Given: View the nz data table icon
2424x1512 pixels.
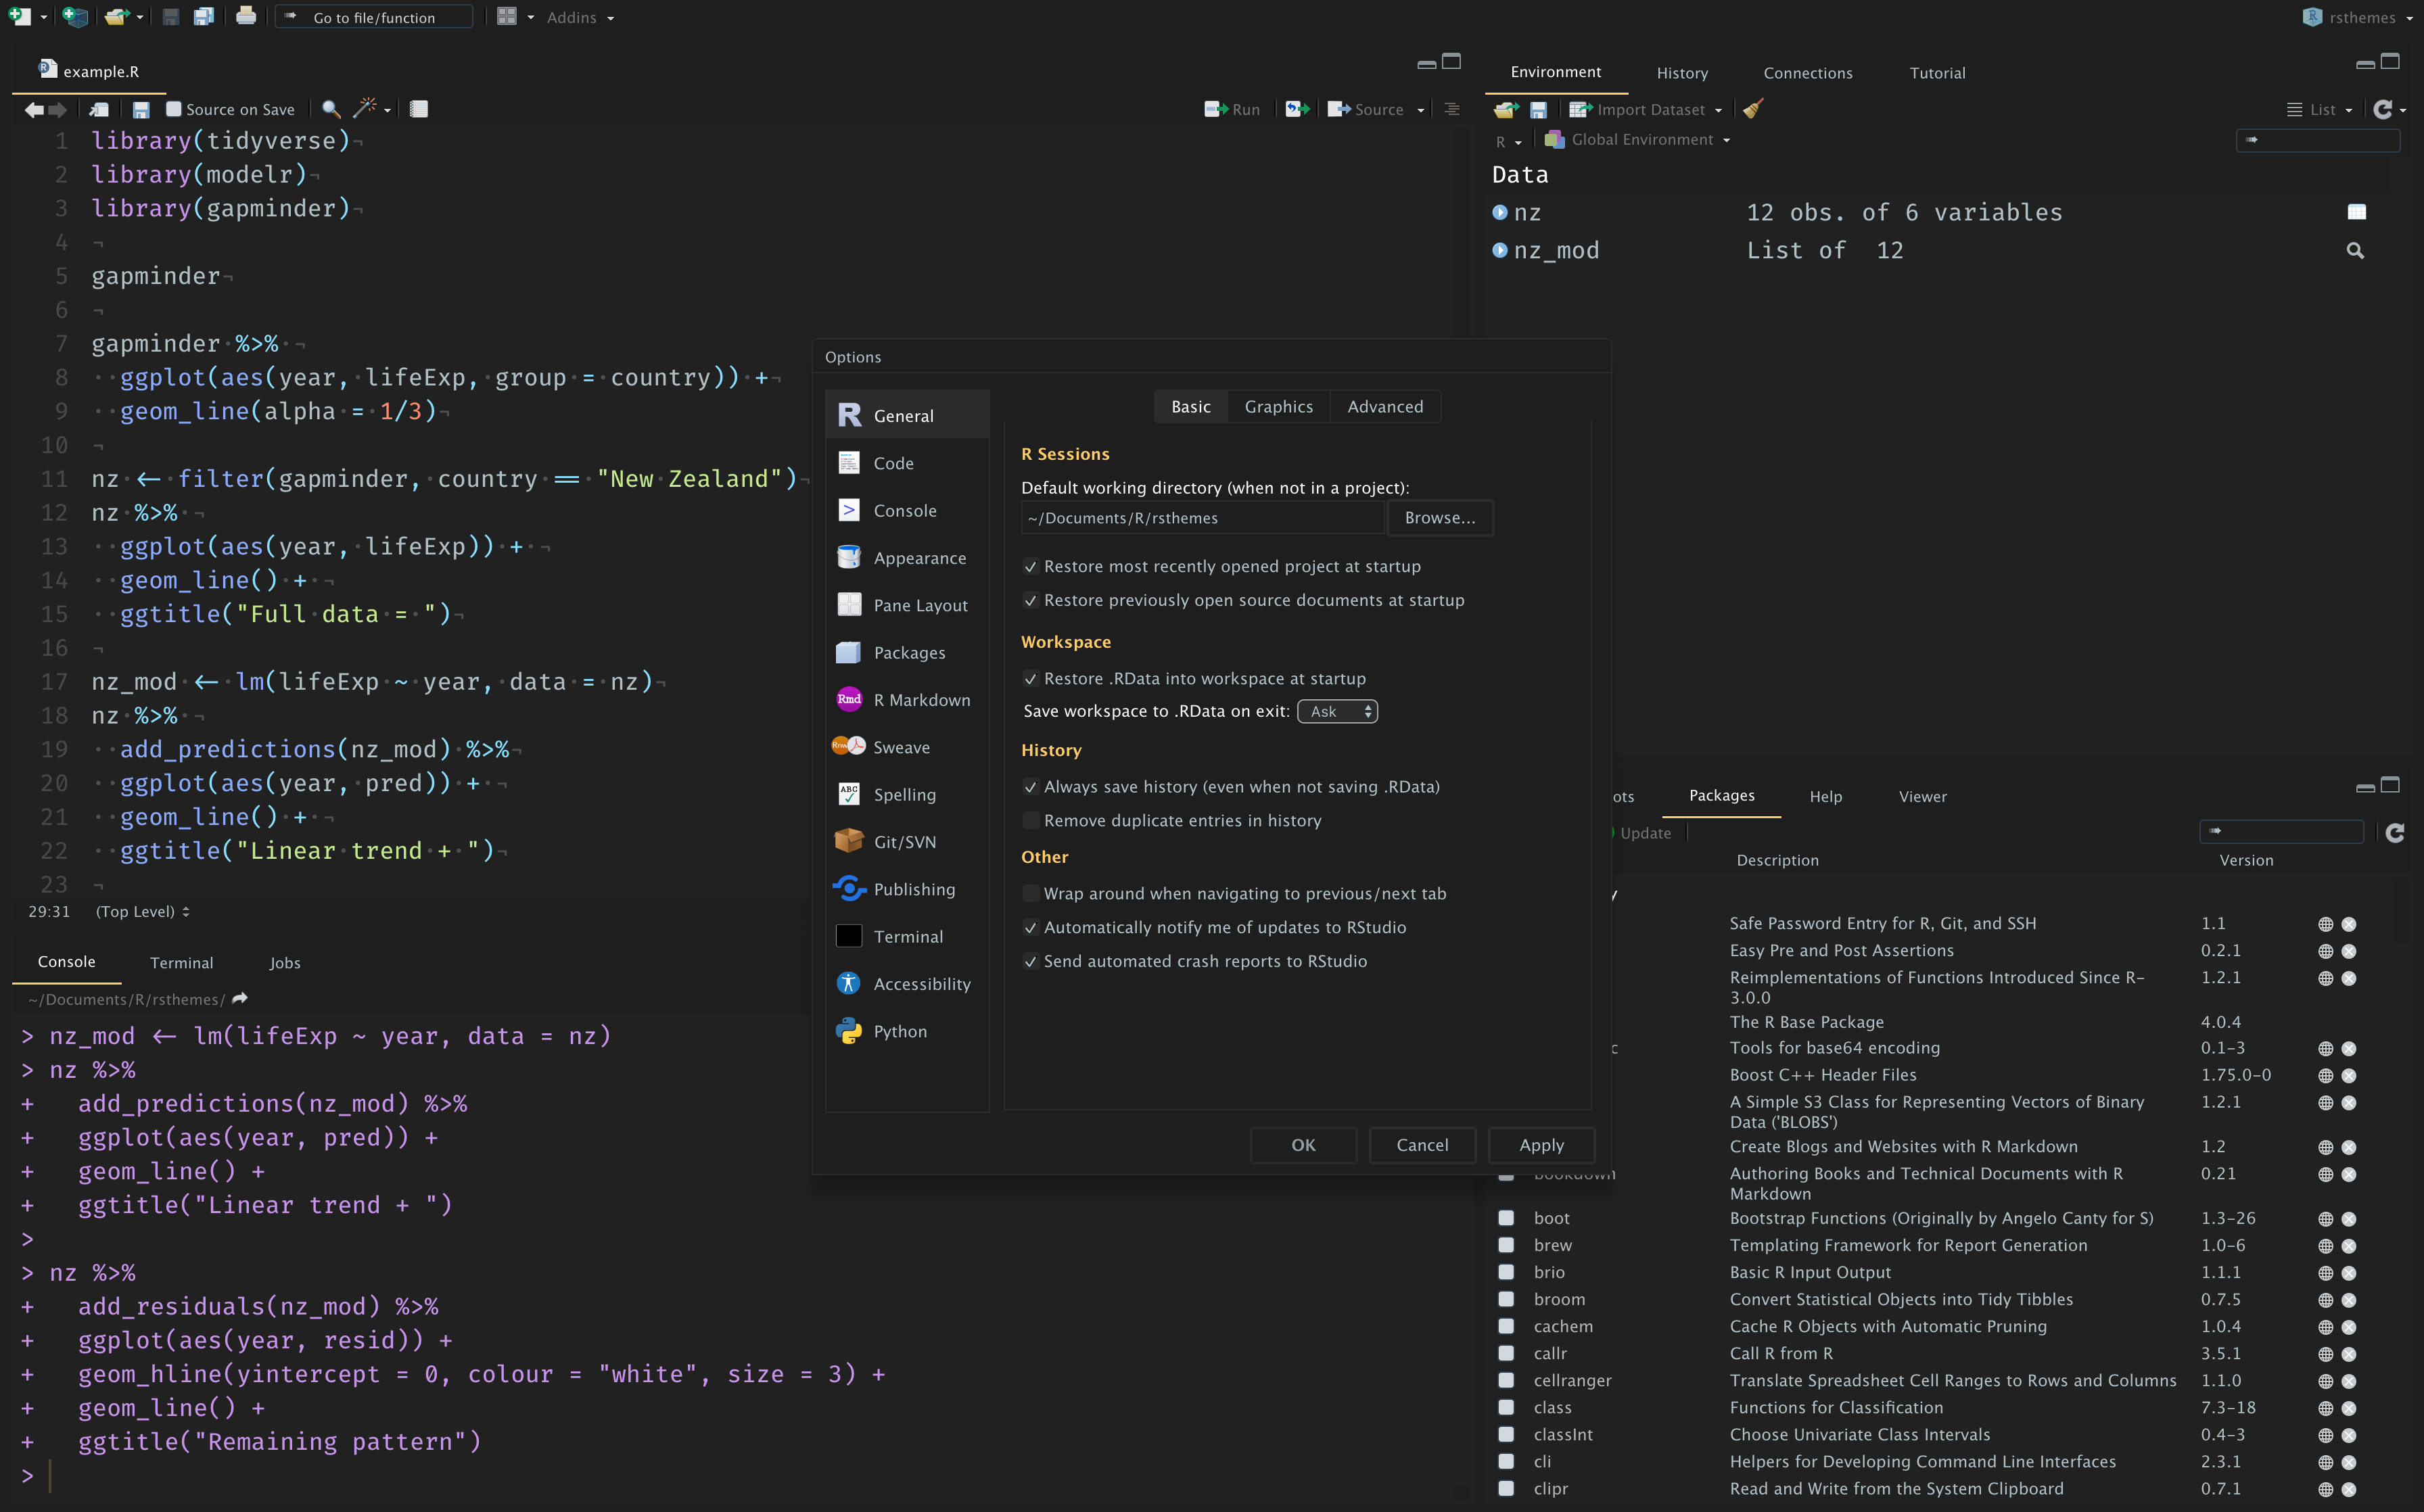Looking at the screenshot, I should pos(2356,212).
